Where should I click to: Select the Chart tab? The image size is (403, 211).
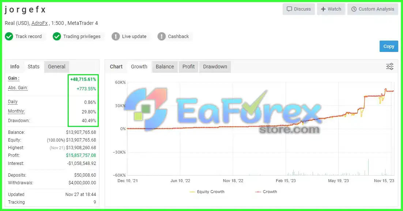tap(116, 67)
